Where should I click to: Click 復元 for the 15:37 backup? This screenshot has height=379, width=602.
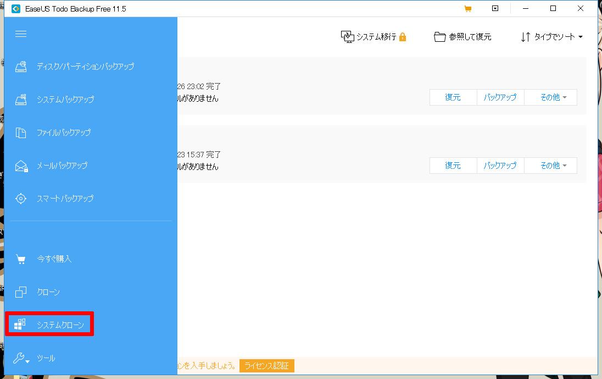click(453, 166)
